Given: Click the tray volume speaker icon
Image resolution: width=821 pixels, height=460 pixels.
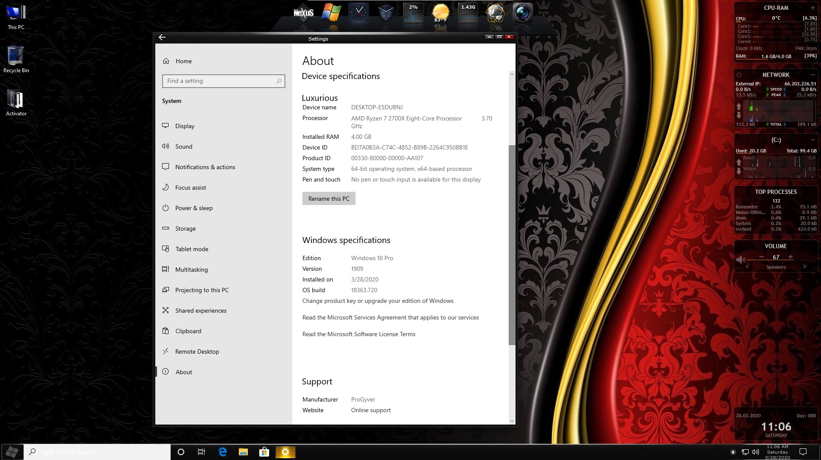Looking at the screenshot, I should [756, 452].
